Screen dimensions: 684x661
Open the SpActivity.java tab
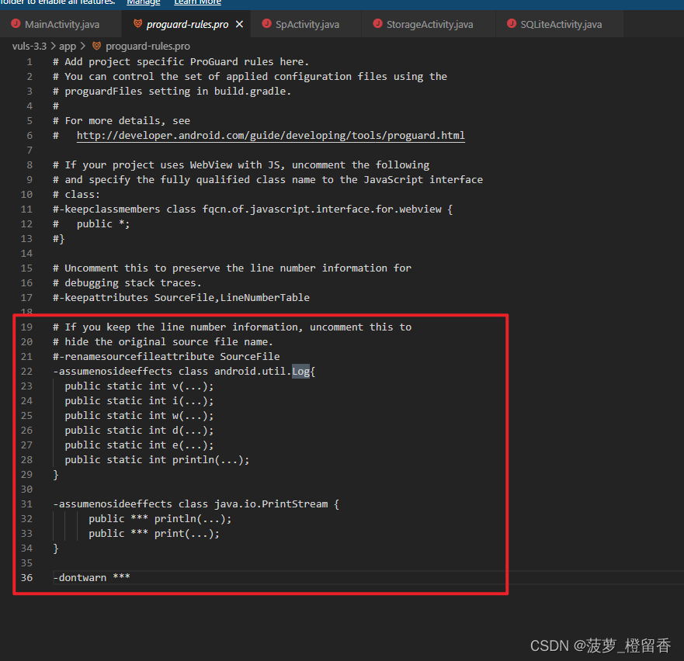307,25
